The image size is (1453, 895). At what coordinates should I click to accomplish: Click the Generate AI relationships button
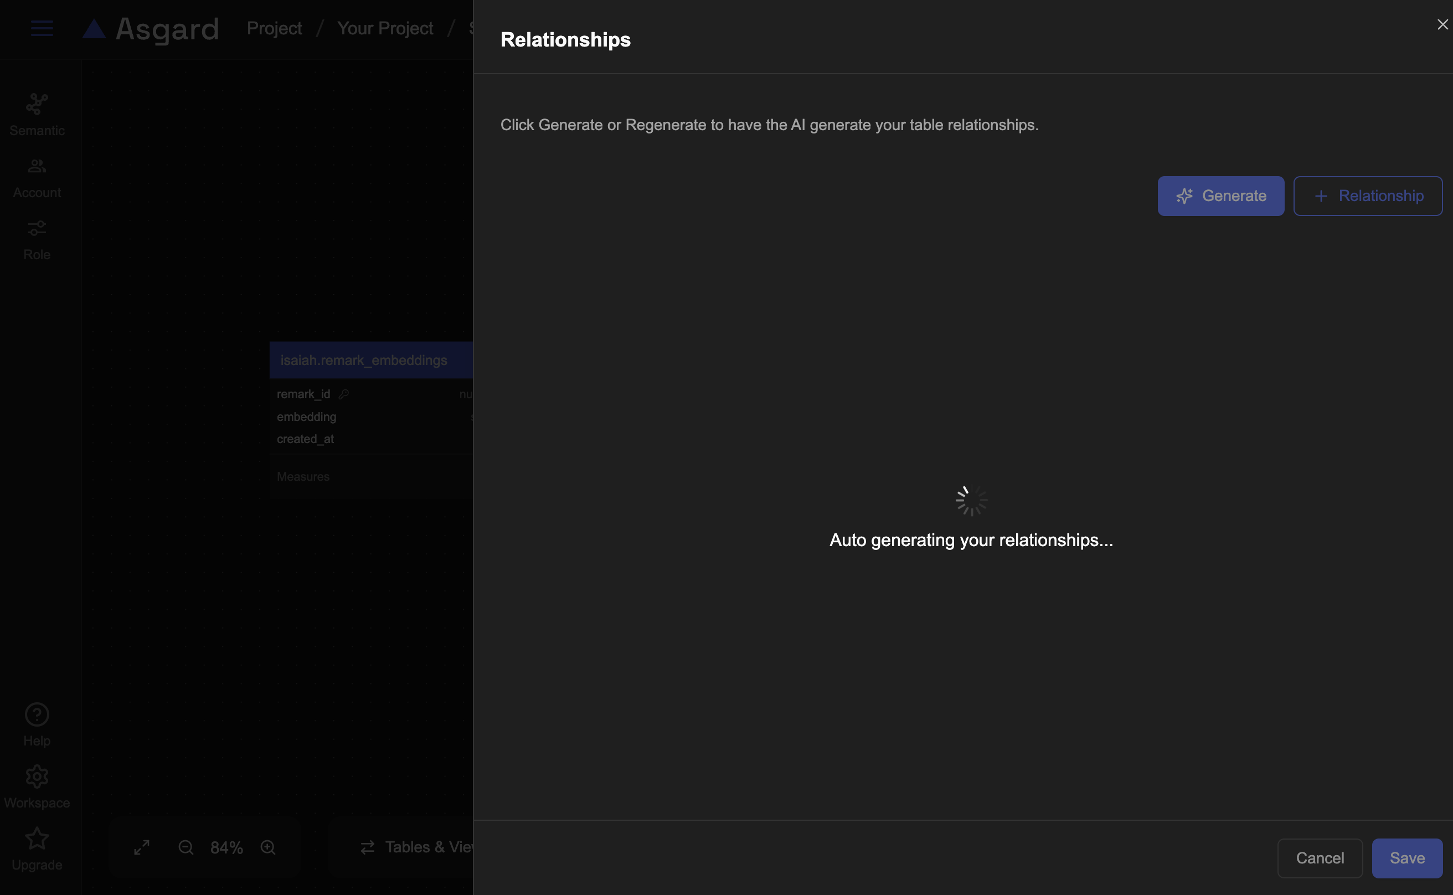tap(1220, 196)
